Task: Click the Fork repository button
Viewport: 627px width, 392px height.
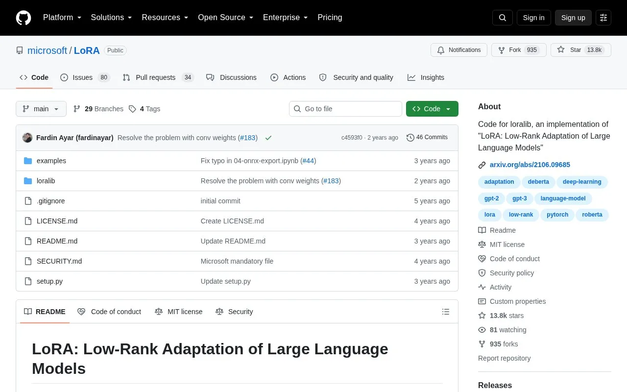Action: pos(519,50)
